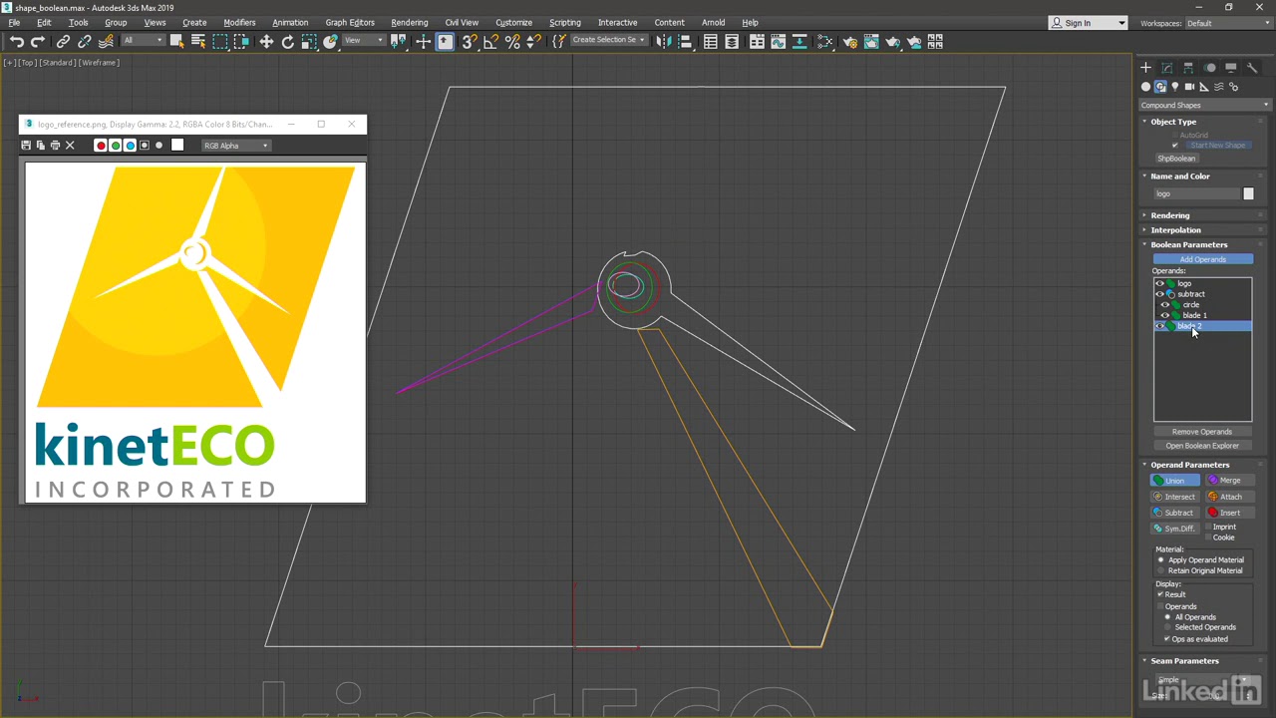Toggle Percent Snap icon

point(512,41)
